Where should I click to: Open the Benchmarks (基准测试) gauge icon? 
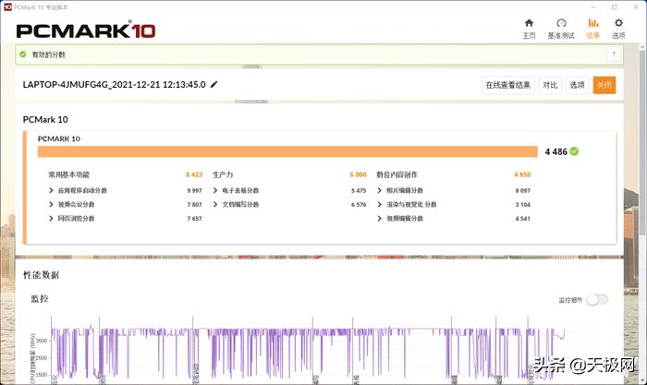(x=561, y=23)
